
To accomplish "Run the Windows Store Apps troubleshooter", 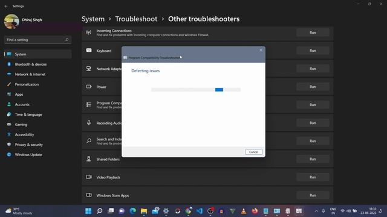I will [x=313, y=195].
